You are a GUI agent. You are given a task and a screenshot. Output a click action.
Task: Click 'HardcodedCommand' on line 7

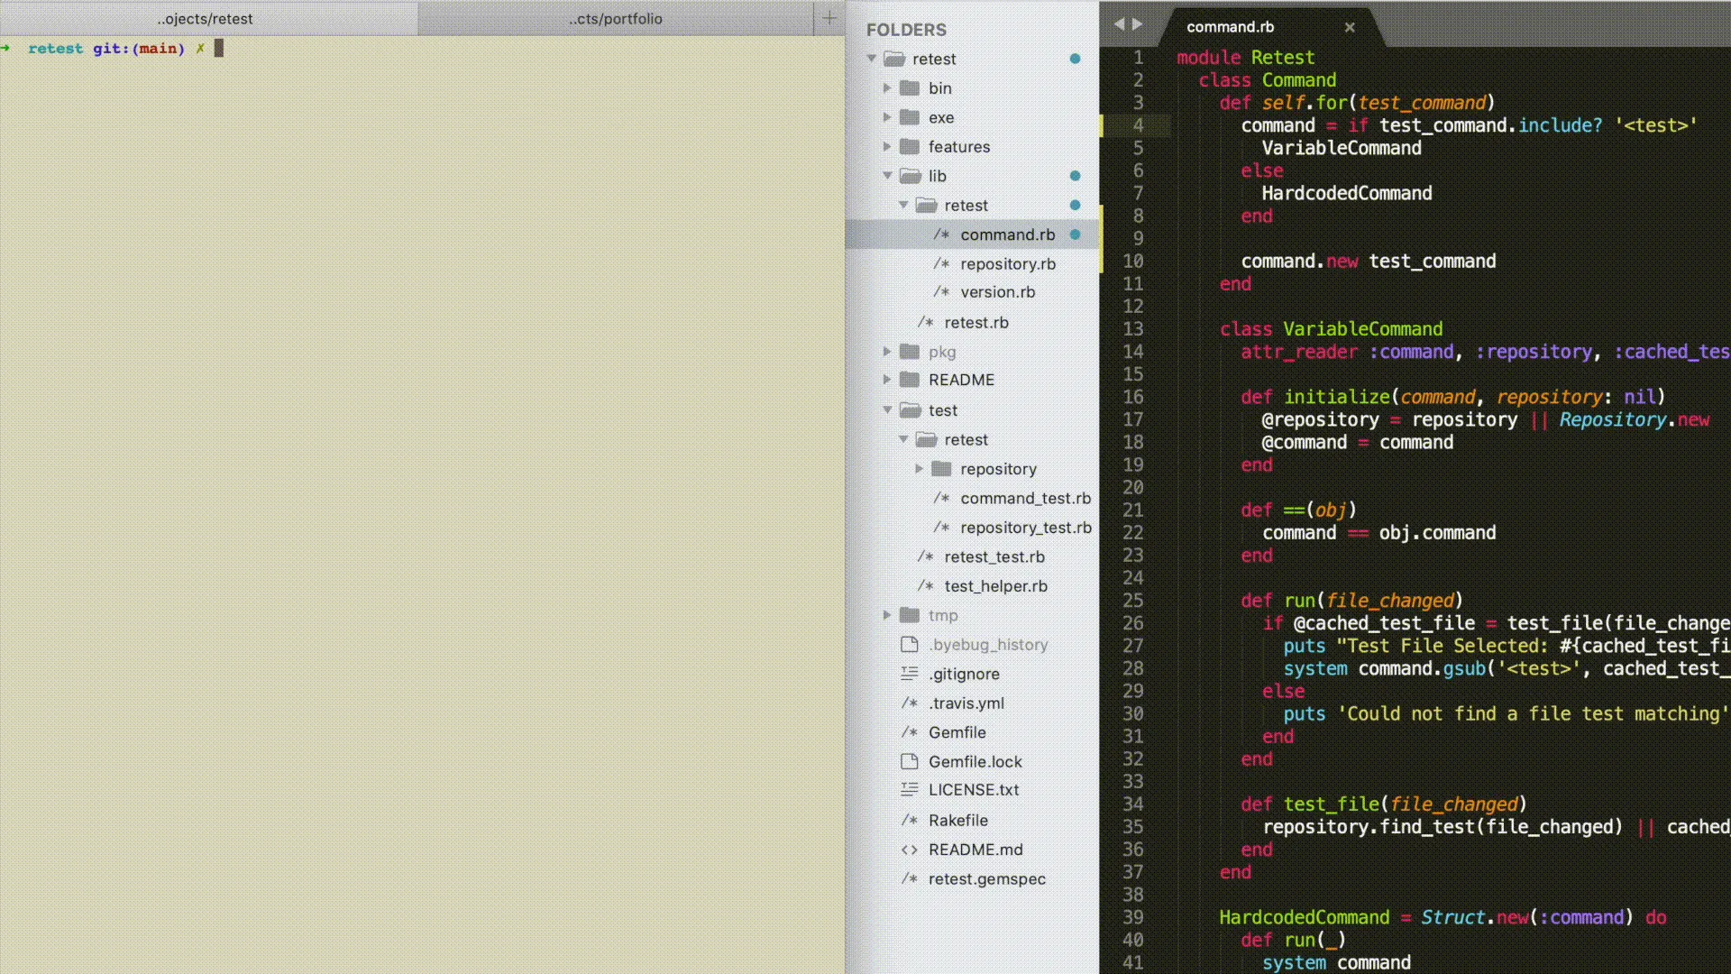tap(1346, 193)
